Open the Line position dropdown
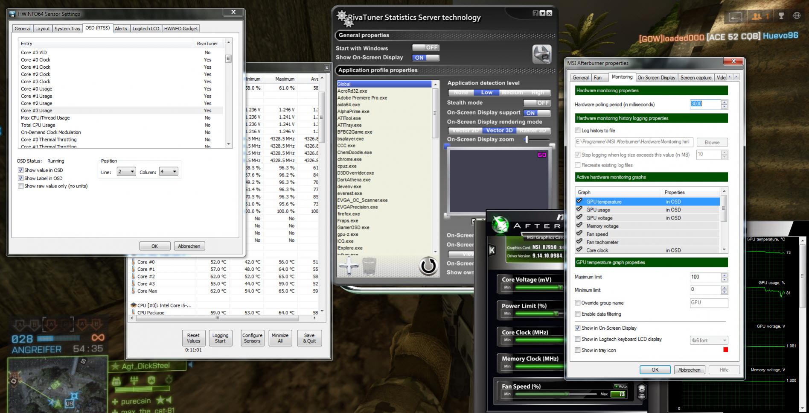This screenshot has width=809, height=413. click(126, 172)
